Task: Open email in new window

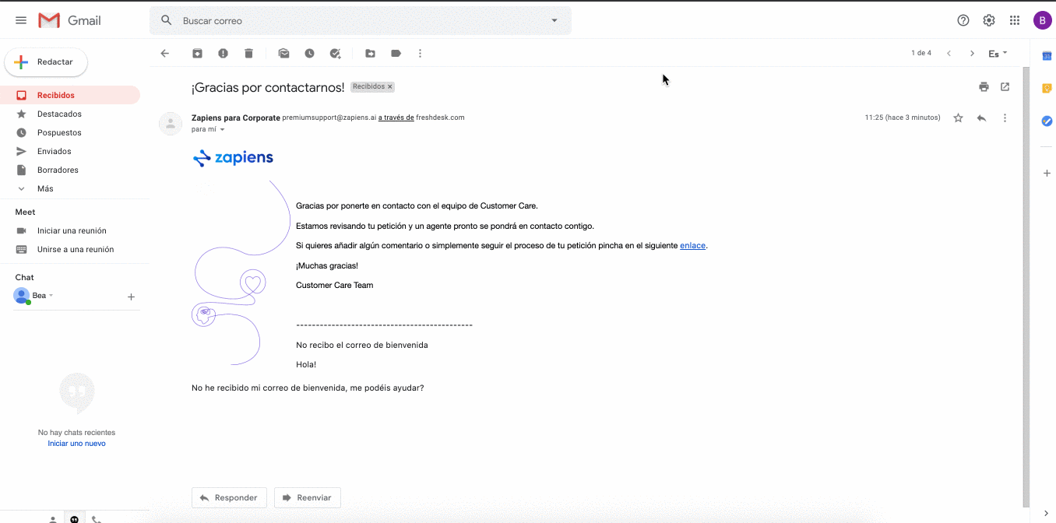Action: pos(1005,87)
